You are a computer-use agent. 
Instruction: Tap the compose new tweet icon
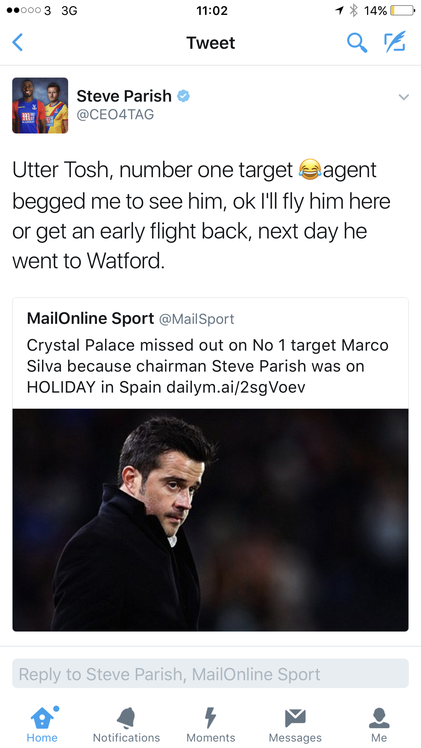395,42
